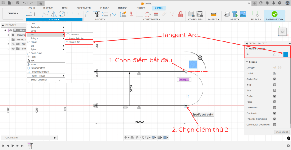
Task: Choose Tangent Arc from the Arc submenu
Action: coord(74,42)
